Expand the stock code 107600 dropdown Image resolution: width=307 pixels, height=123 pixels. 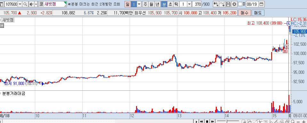point(20,4)
